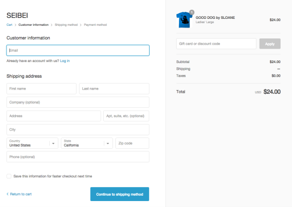Click the Phone (optional) field
This screenshot has height=207, width=292.
click(x=78, y=157)
